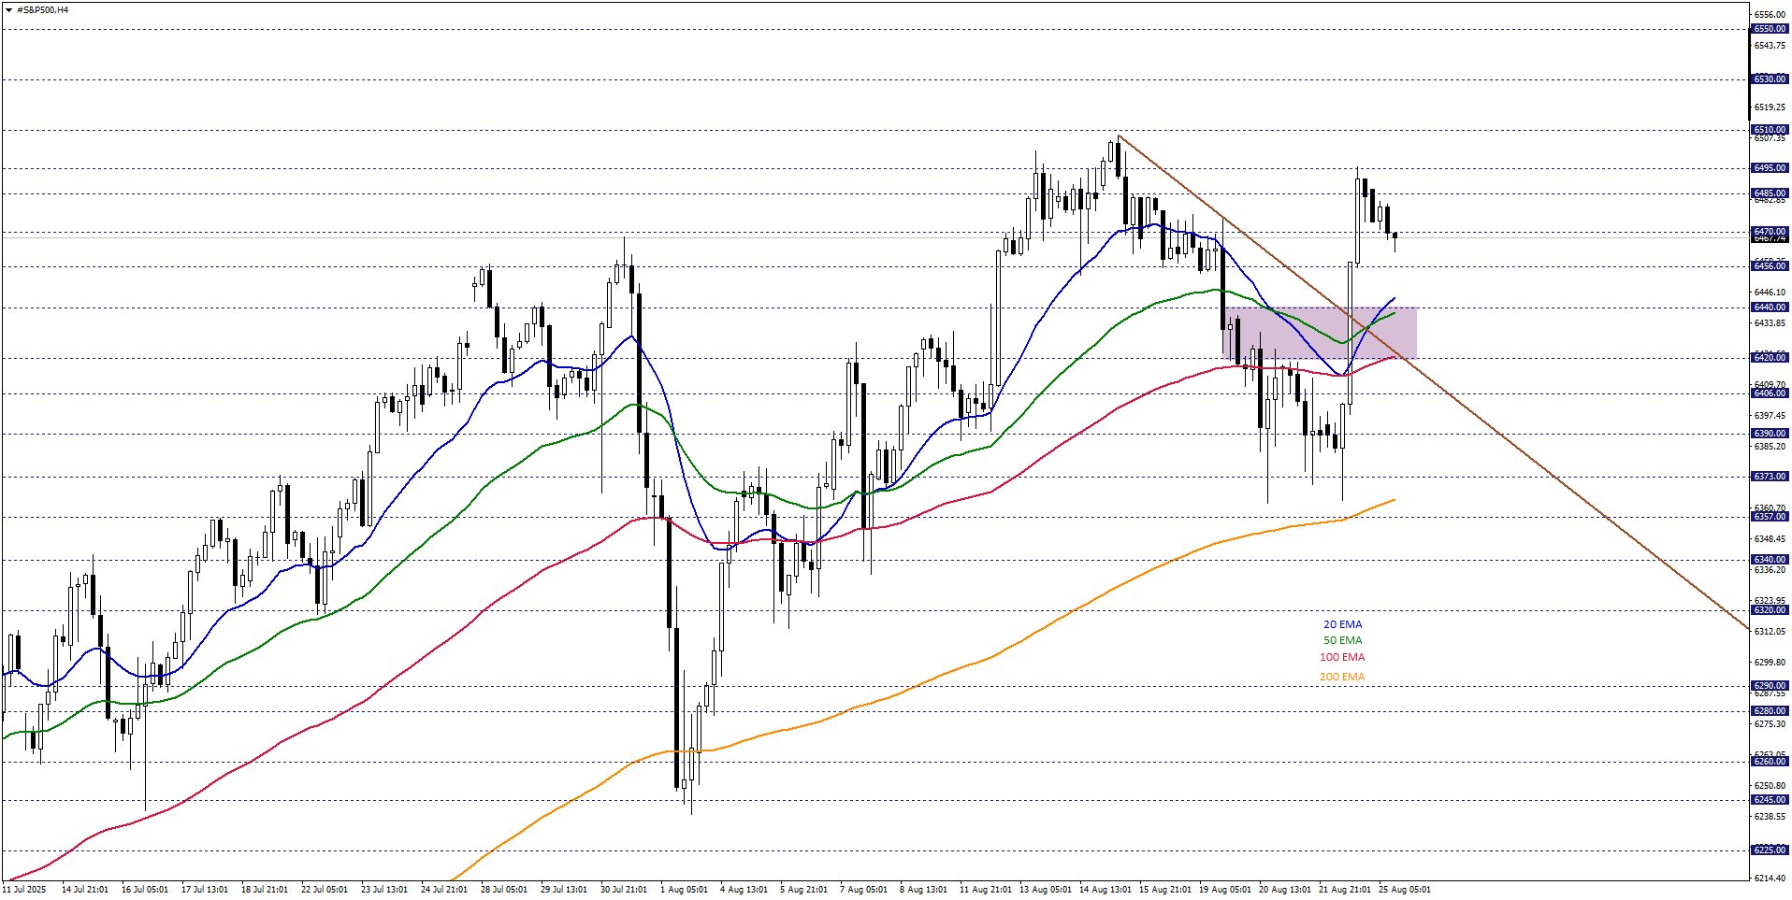Screen dimensions: 1792x900
Task: Click the 6556.00 price axis label
Action: (1770, 15)
